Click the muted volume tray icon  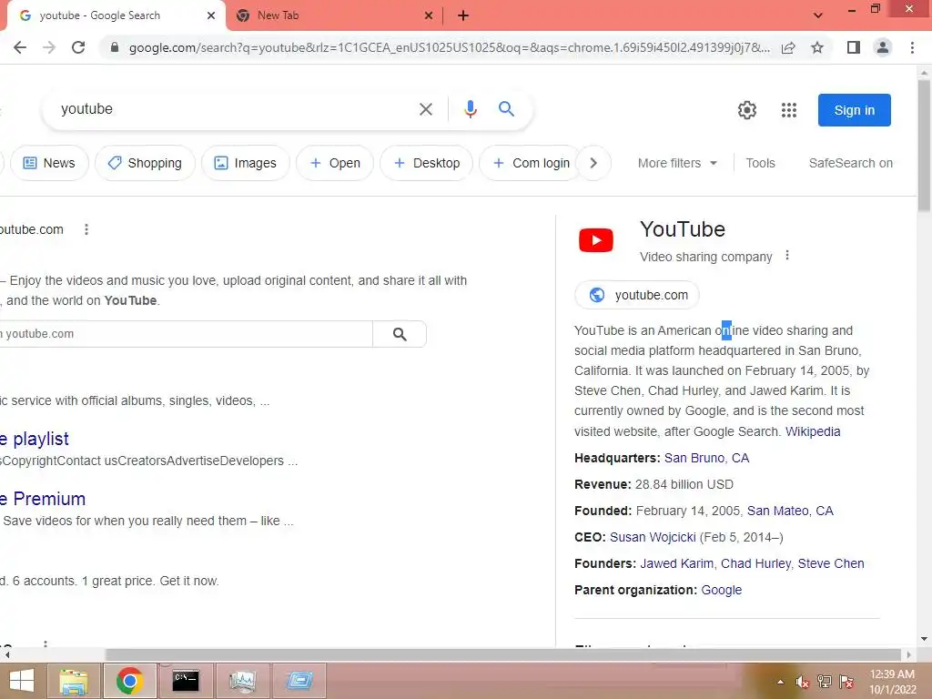tap(803, 683)
